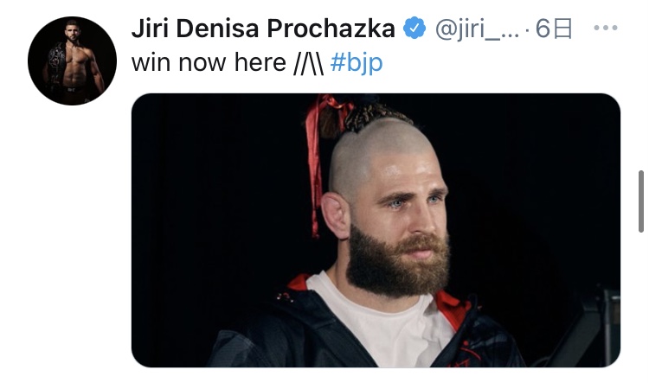Click the blue verified badge
649x383 pixels.
[x=414, y=29]
